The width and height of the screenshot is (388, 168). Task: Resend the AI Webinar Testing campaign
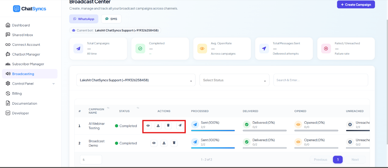coord(180,126)
